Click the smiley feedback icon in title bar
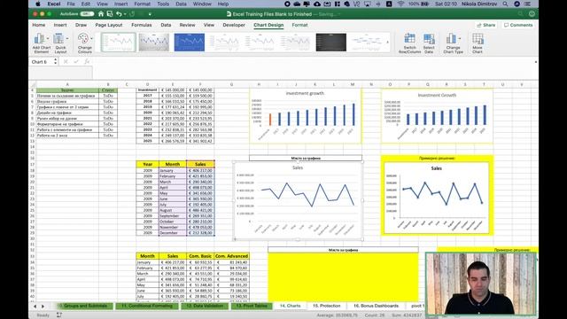This screenshot has height=319, width=567. (x=532, y=14)
